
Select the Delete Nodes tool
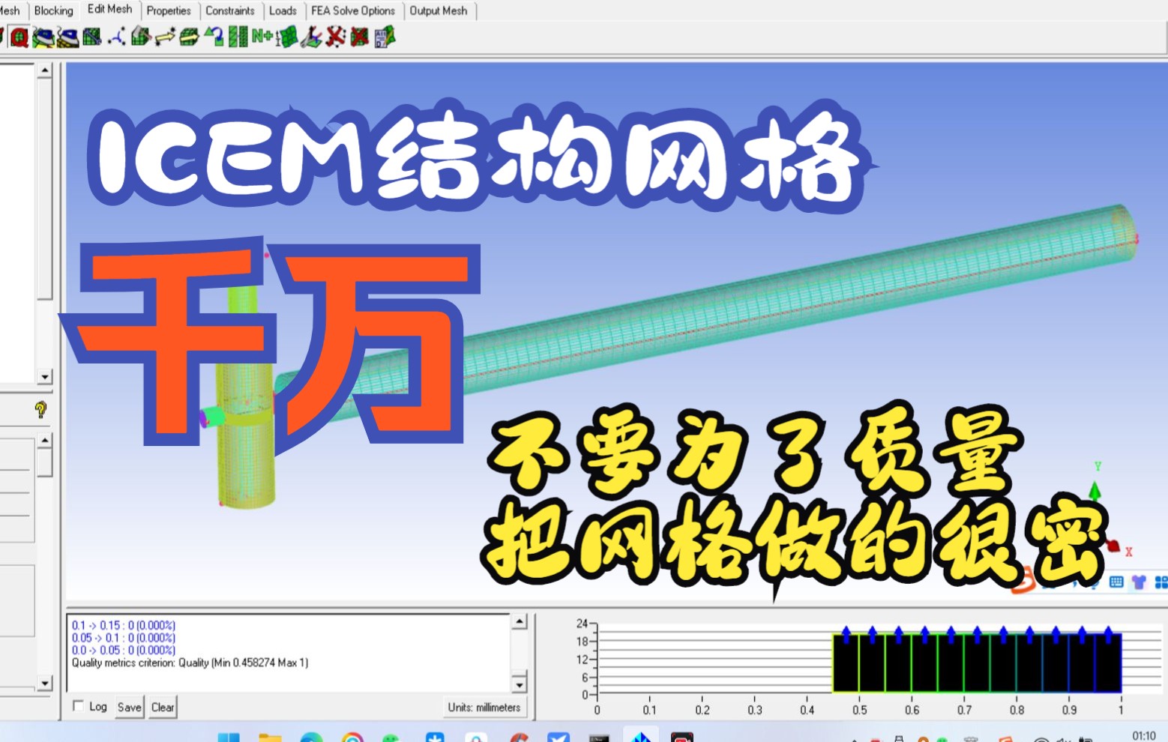pos(335,37)
